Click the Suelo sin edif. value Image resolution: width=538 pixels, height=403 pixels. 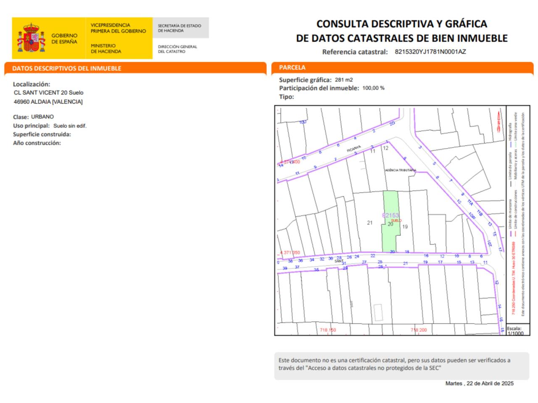(x=70, y=126)
